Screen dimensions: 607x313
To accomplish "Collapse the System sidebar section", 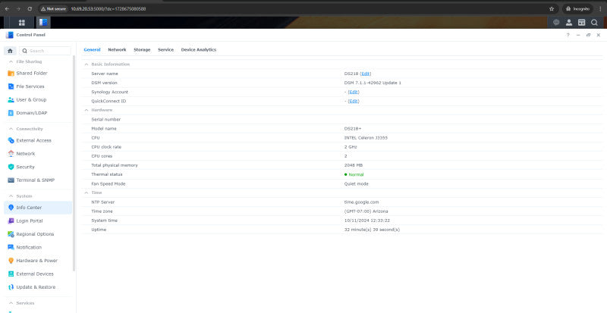I will [11, 196].
